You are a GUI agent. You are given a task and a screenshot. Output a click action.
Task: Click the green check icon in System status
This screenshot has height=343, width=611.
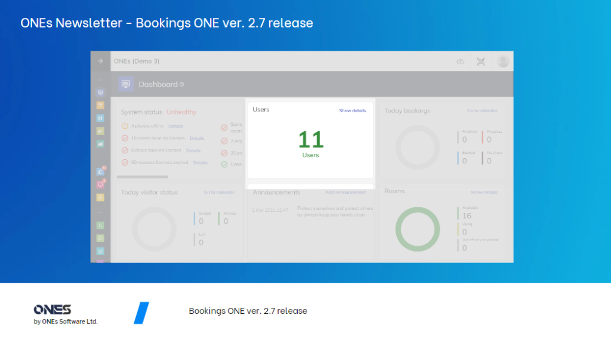[224, 165]
